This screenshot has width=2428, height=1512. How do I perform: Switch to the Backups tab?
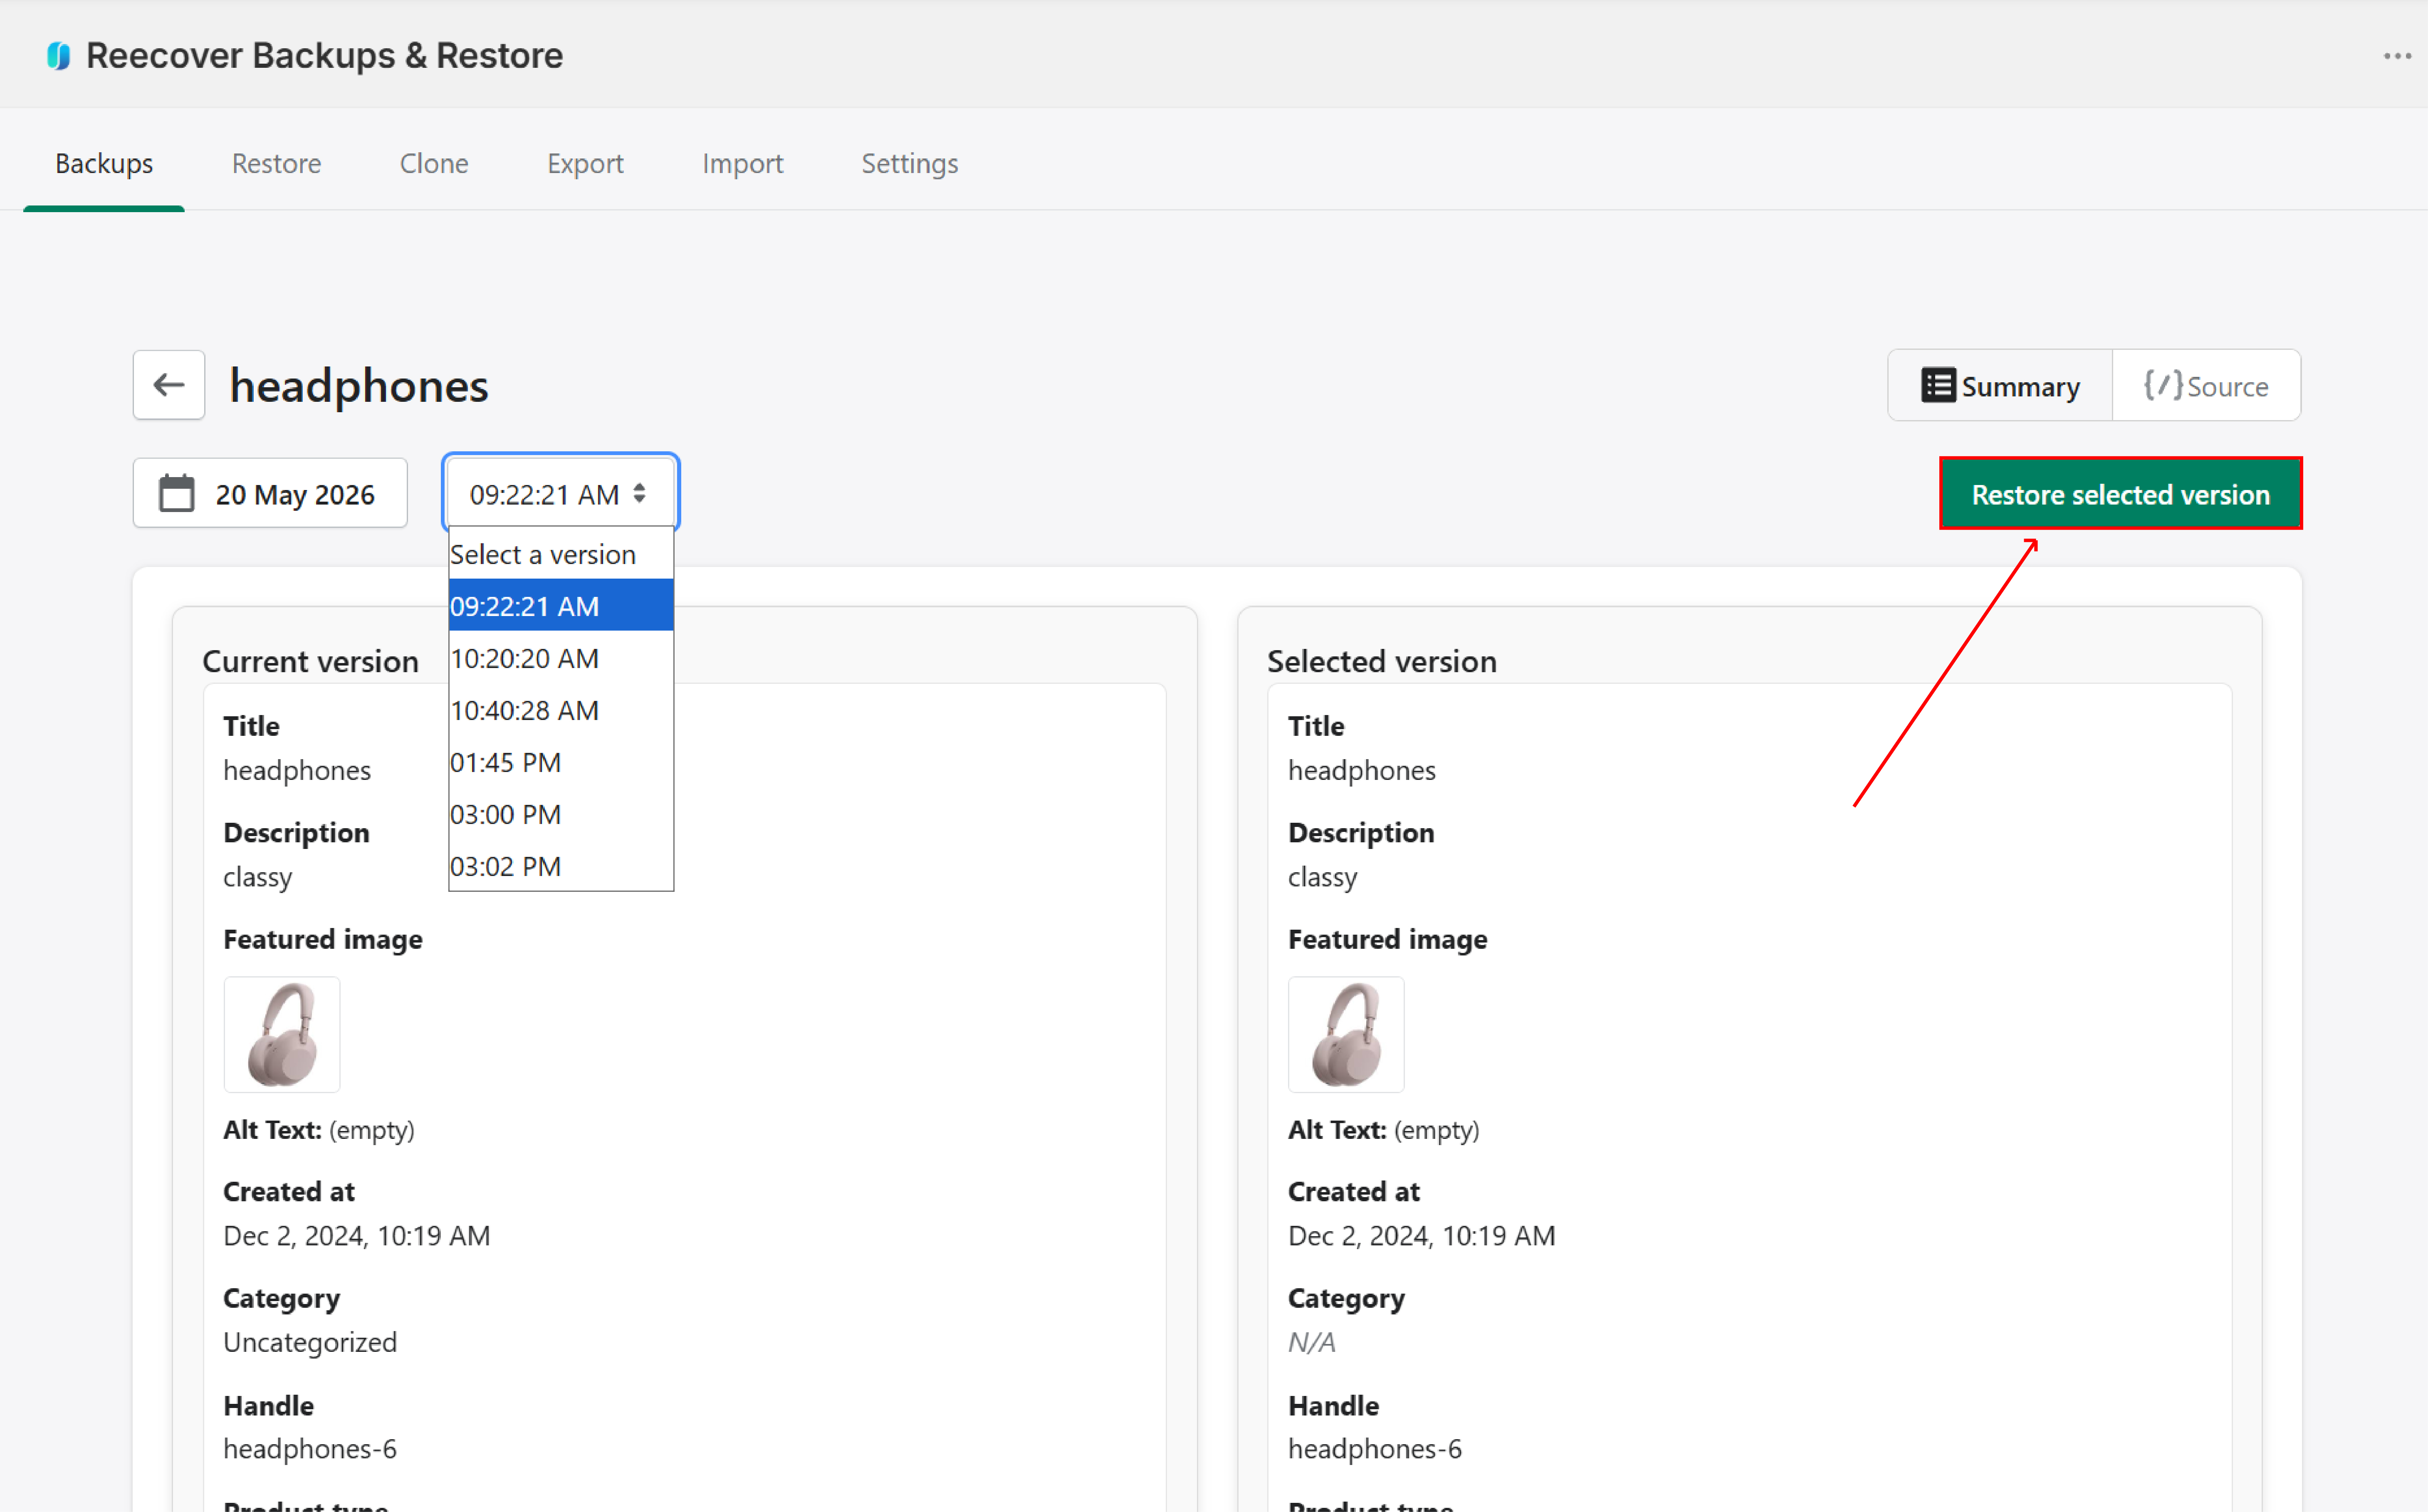tap(104, 163)
